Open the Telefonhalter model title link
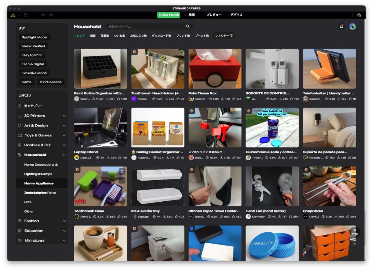Image resolution: width=373 pixels, height=270 pixels. [329, 93]
